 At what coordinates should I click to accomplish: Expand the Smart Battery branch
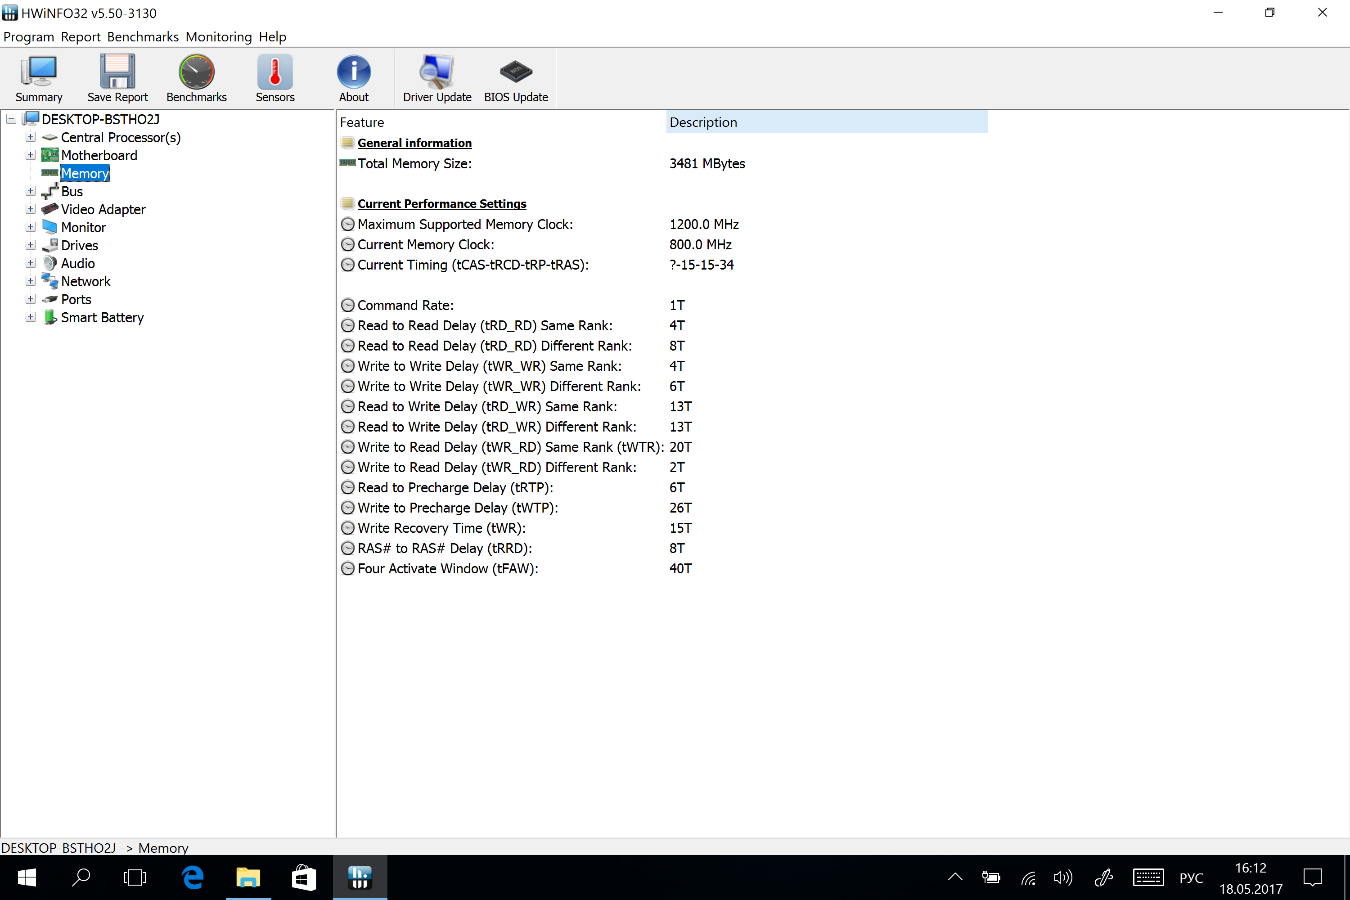31,317
